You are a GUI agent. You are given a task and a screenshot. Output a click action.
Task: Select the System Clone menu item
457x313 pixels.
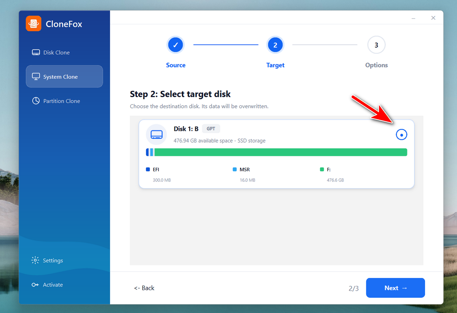tap(64, 76)
